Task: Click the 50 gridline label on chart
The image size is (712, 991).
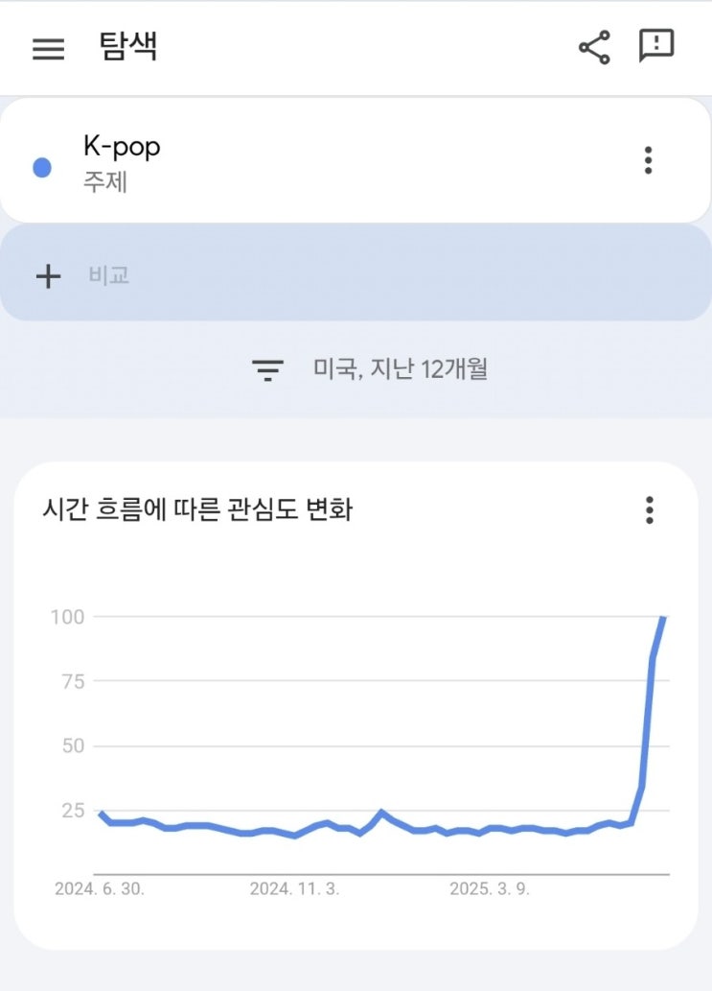Action: click(73, 745)
